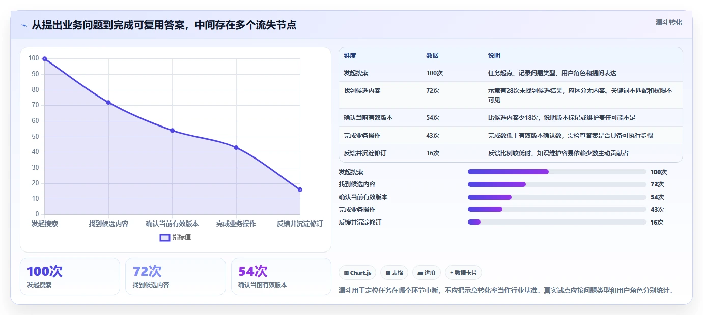Click the description starting 示意有28次未找到候选结果
This screenshot has width=703, height=315.
coord(580,95)
